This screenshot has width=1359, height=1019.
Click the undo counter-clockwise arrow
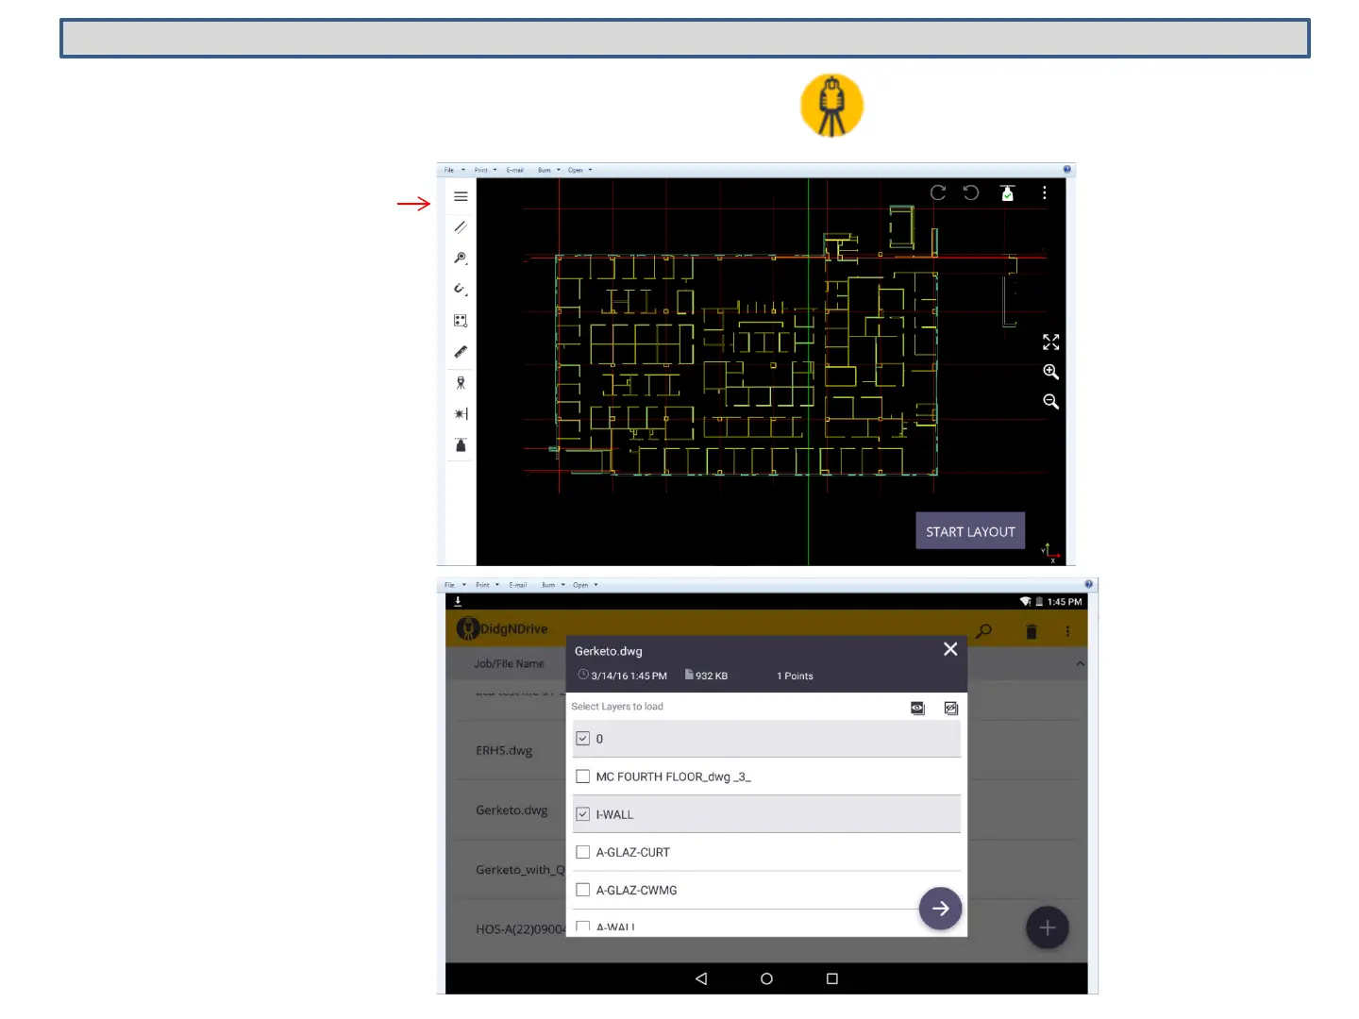[971, 192]
